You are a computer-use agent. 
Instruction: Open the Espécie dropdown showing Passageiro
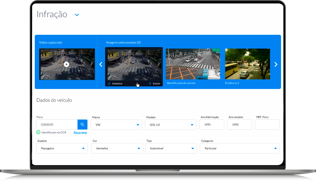click(x=62, y=148)
